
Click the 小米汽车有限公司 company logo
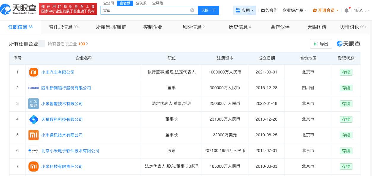pos(34,72)
